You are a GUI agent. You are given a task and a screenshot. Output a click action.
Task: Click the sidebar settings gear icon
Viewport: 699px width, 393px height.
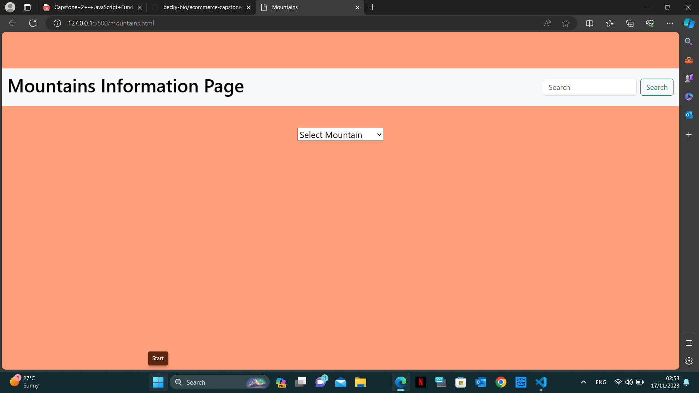[689, 361]
